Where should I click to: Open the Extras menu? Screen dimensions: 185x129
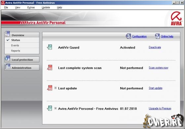coord(31,8)
